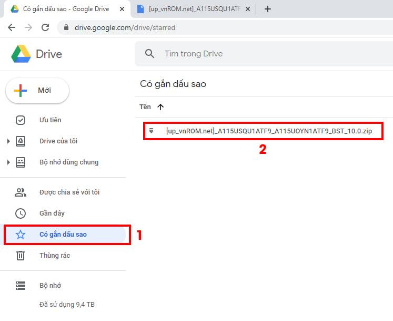Click the magnifier search icon

point(149,54)
